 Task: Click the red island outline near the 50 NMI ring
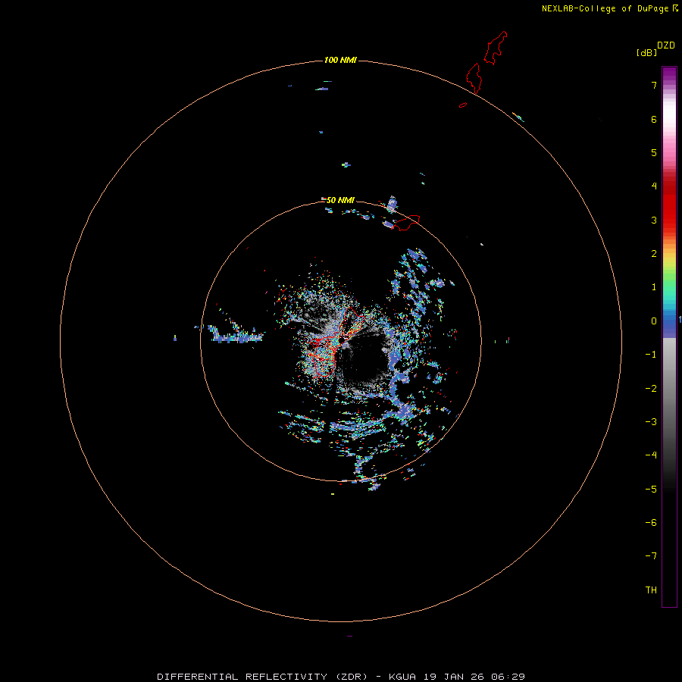406,223
